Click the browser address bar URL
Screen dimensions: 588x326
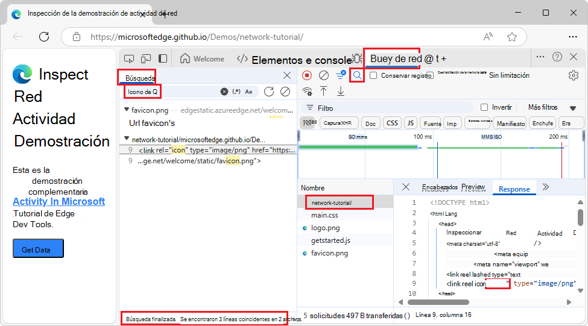tap(197, 37)
